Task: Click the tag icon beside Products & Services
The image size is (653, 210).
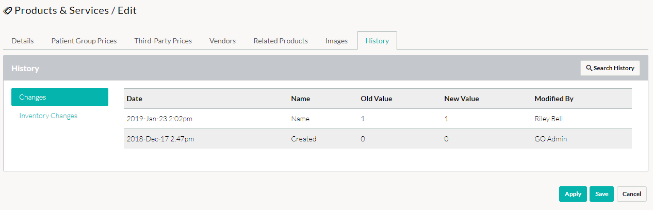Action: (8, 11)
